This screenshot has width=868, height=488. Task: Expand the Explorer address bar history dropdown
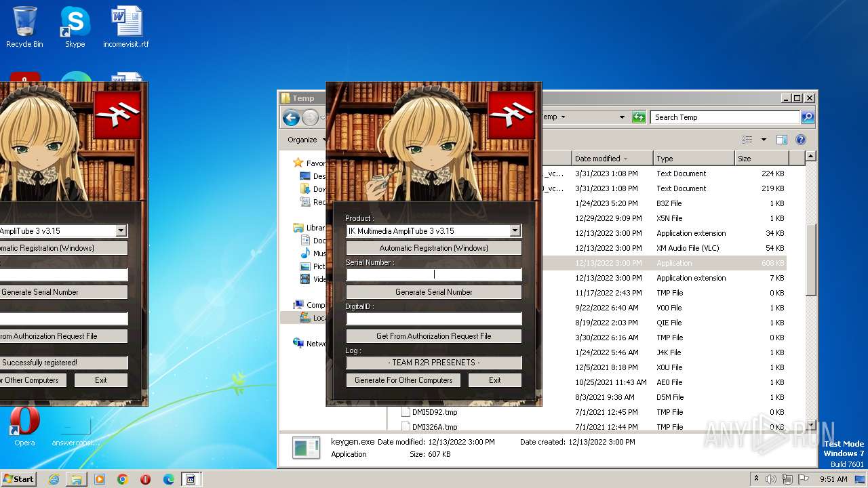click(622, 117)
